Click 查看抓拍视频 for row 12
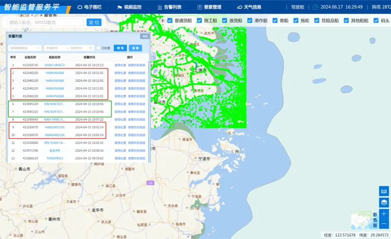Image resolution: width=391 pixels, height=239 pixels. tap(137, 150)
